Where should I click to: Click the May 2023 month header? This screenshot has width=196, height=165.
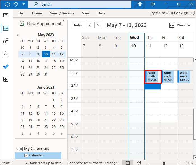[46, 35]
